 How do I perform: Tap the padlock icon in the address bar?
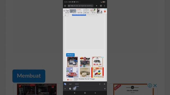[x=69, y=6]
